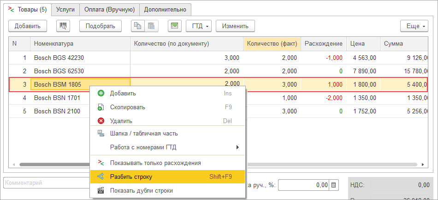
Task: Switch to the Услуги tab
Action: tap(65, 9)
